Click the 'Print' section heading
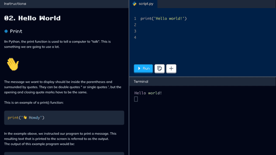The image size is (276, 155). click(x=16, y=31)
